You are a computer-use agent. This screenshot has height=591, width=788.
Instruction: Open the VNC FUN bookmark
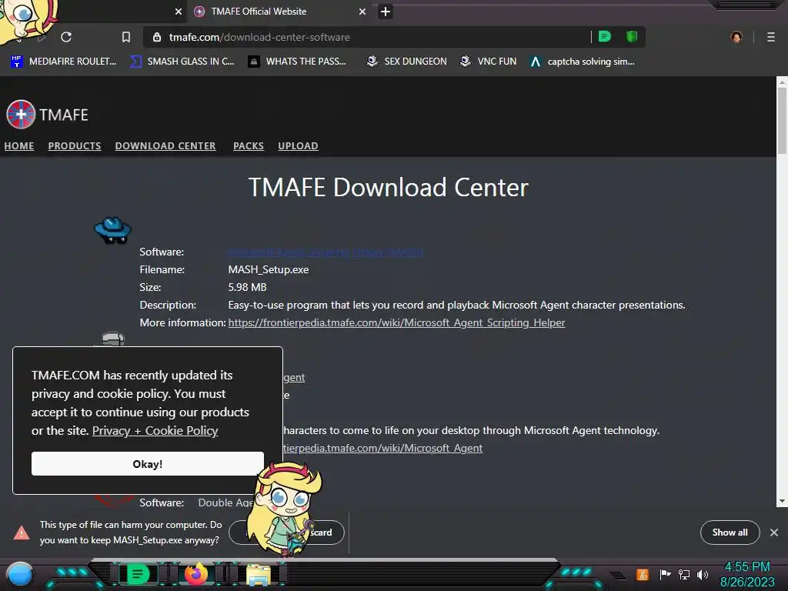coord(488,62)
